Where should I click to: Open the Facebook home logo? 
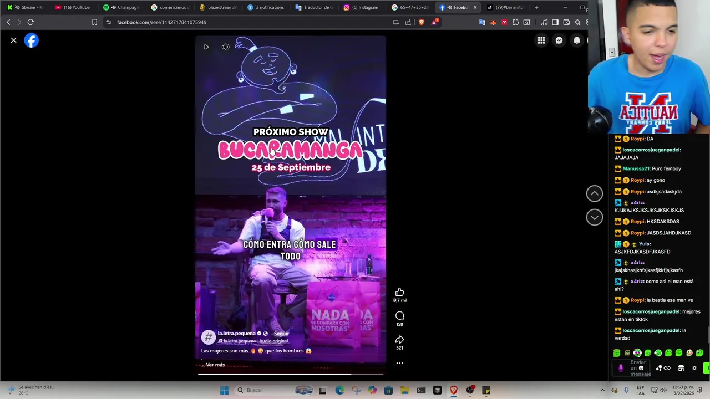32,40
